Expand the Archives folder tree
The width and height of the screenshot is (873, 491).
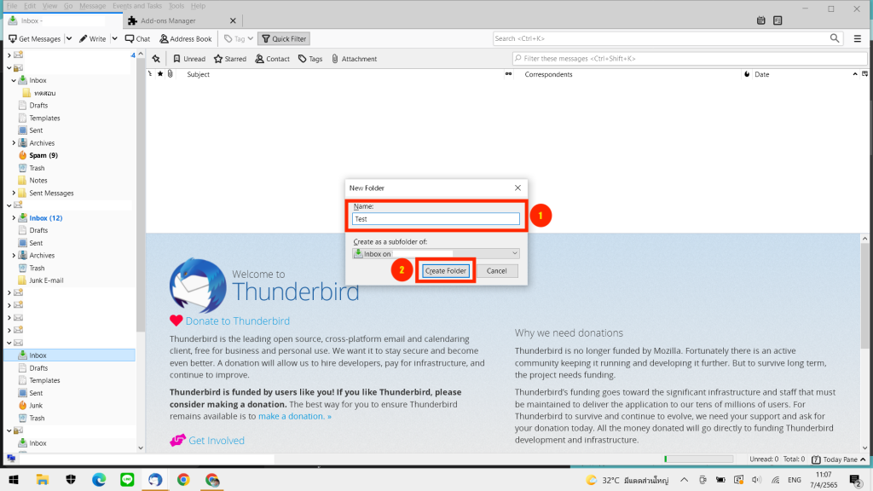click(14, 143)
